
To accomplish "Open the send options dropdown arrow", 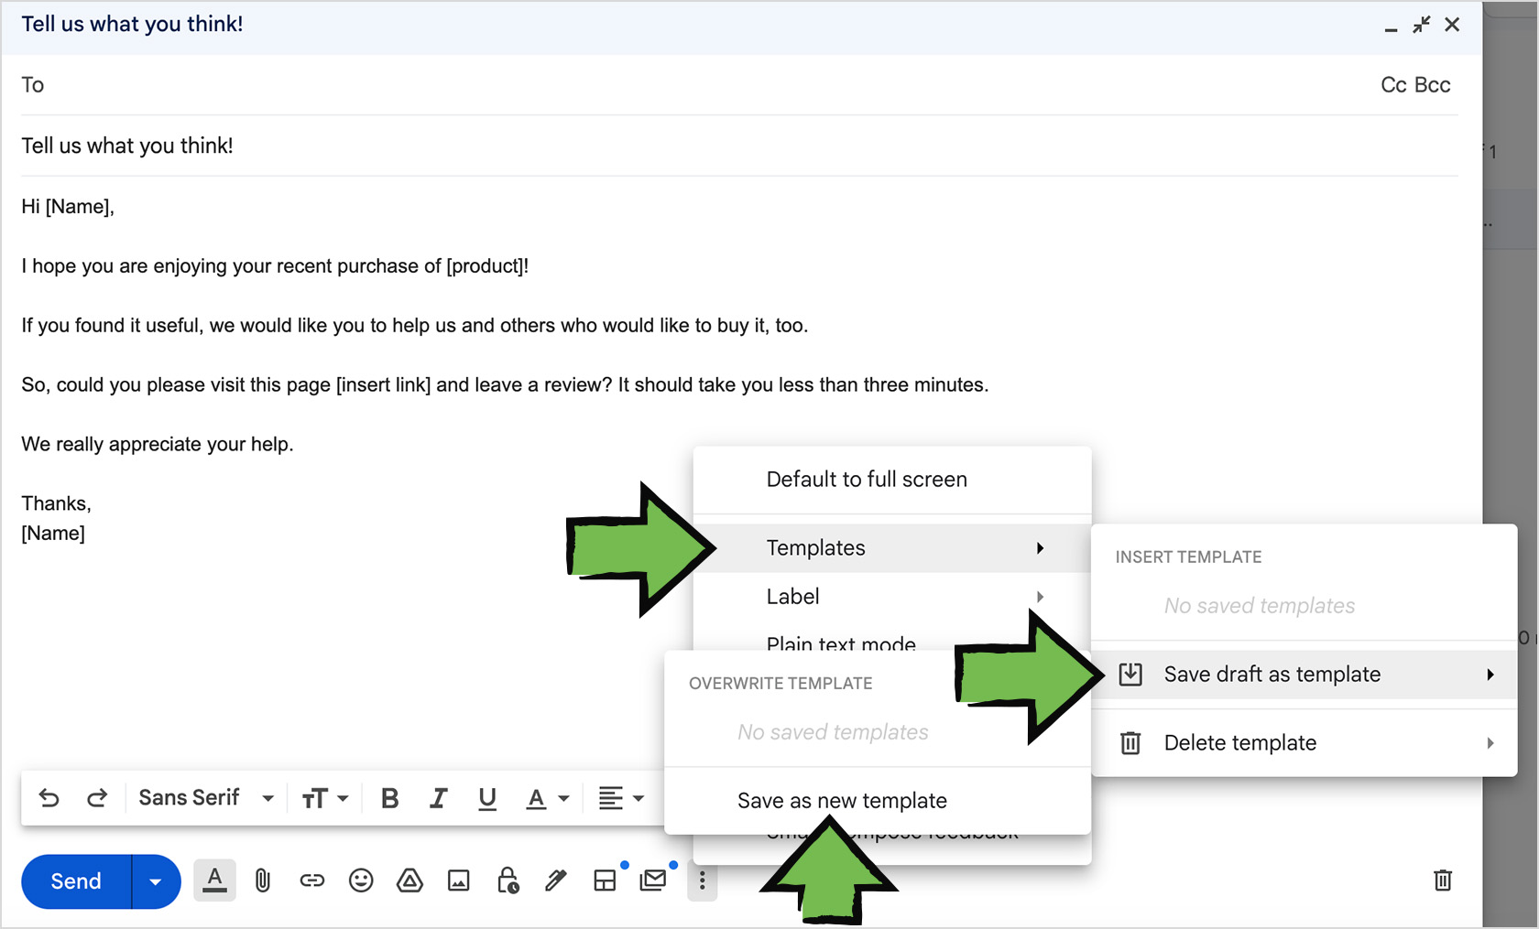I will [x=156, y=881].
